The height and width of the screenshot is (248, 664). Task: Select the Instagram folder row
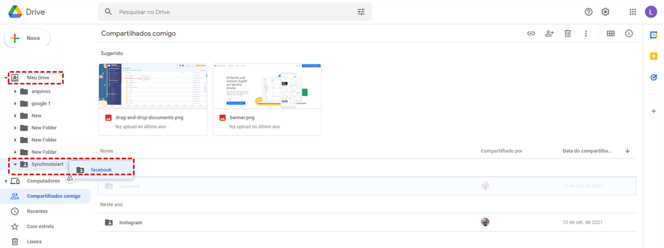pyautogui.click(x=367, y=223)
